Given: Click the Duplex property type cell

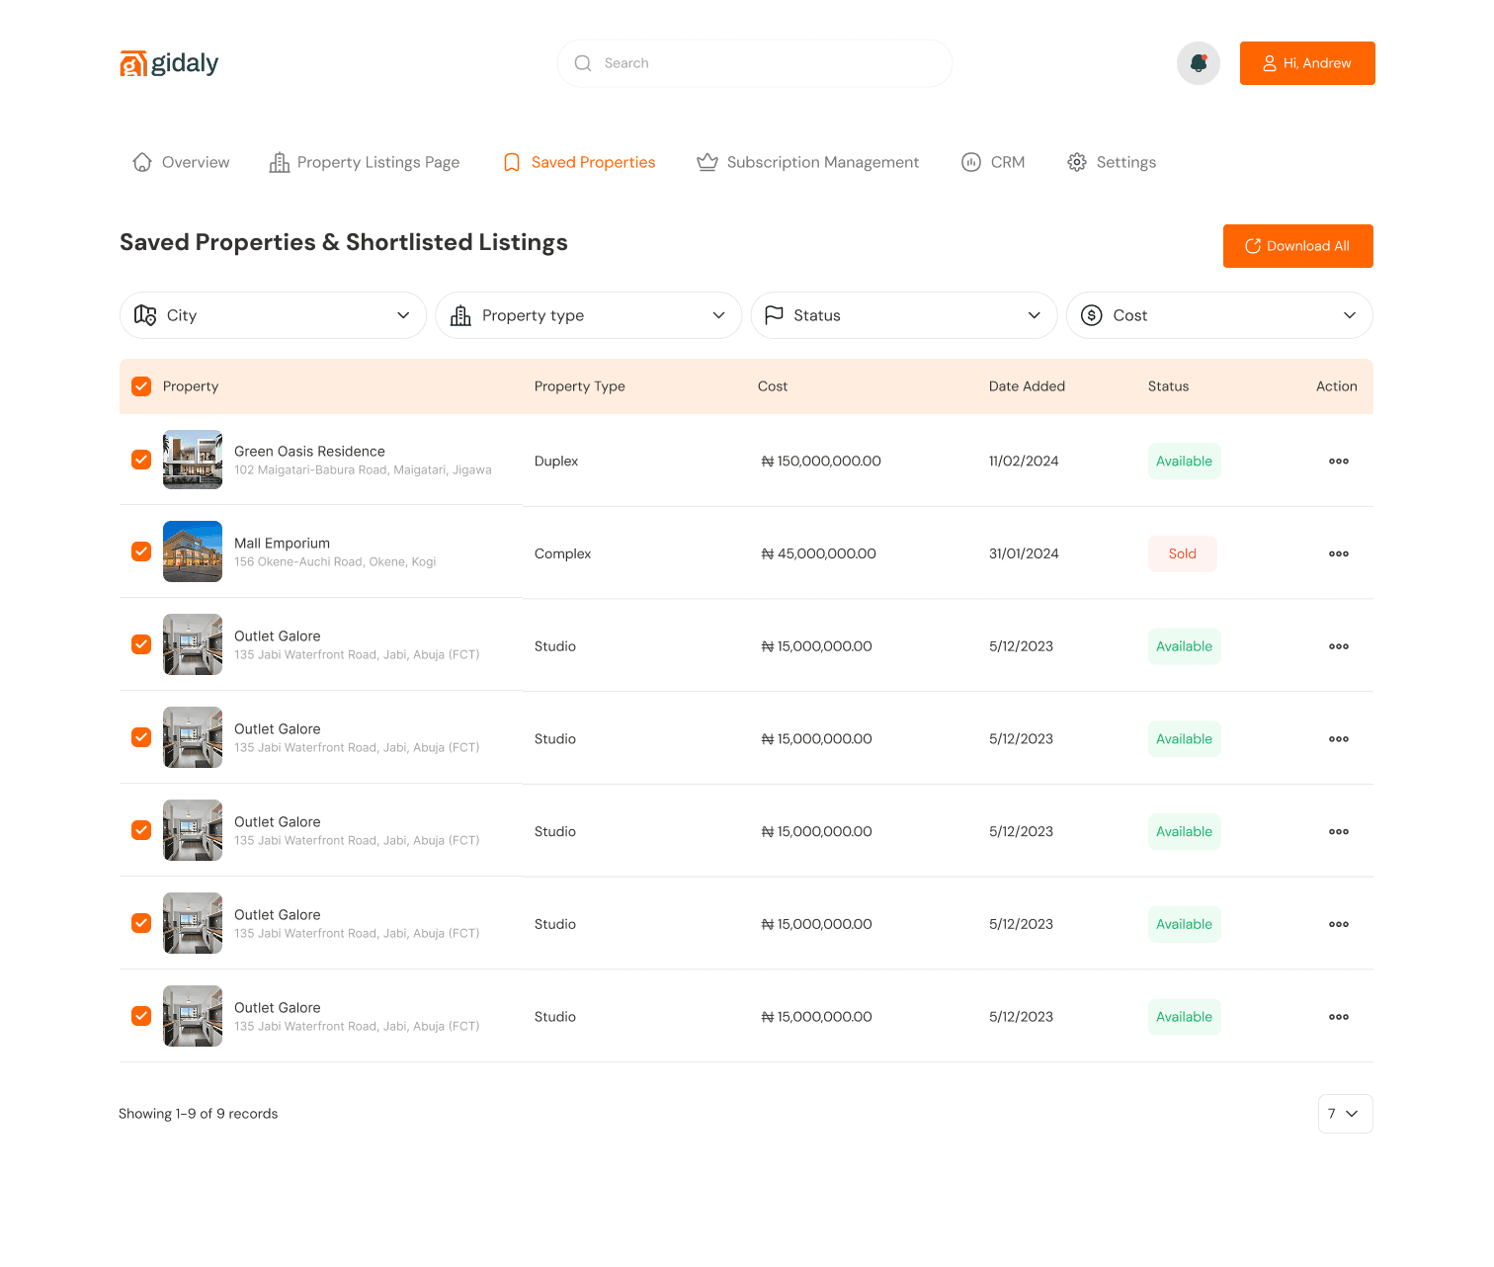Looking at the screenshot, I should pyautogui.click(x=556, y=462).
